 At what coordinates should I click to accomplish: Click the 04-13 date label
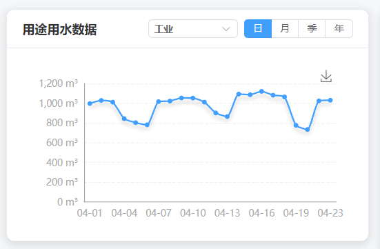[x=228, y=213]
